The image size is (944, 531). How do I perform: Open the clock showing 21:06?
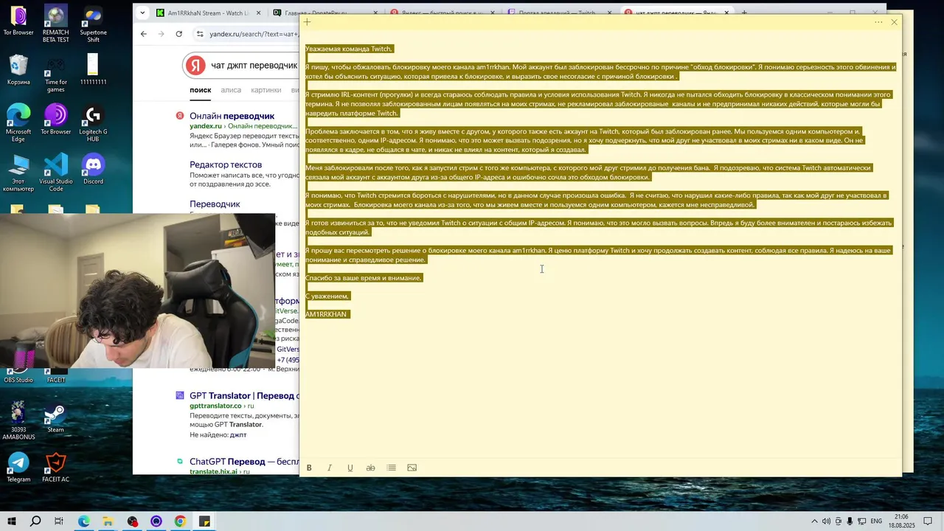901,521
